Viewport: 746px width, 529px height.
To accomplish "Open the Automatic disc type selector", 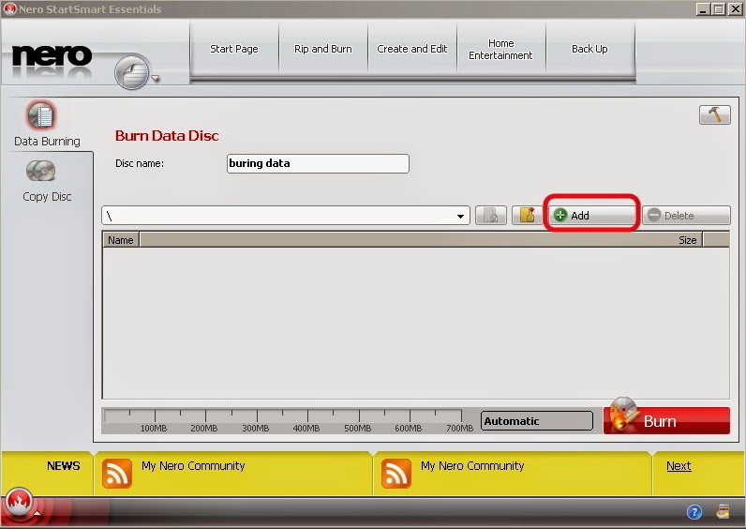I will 537,421.
